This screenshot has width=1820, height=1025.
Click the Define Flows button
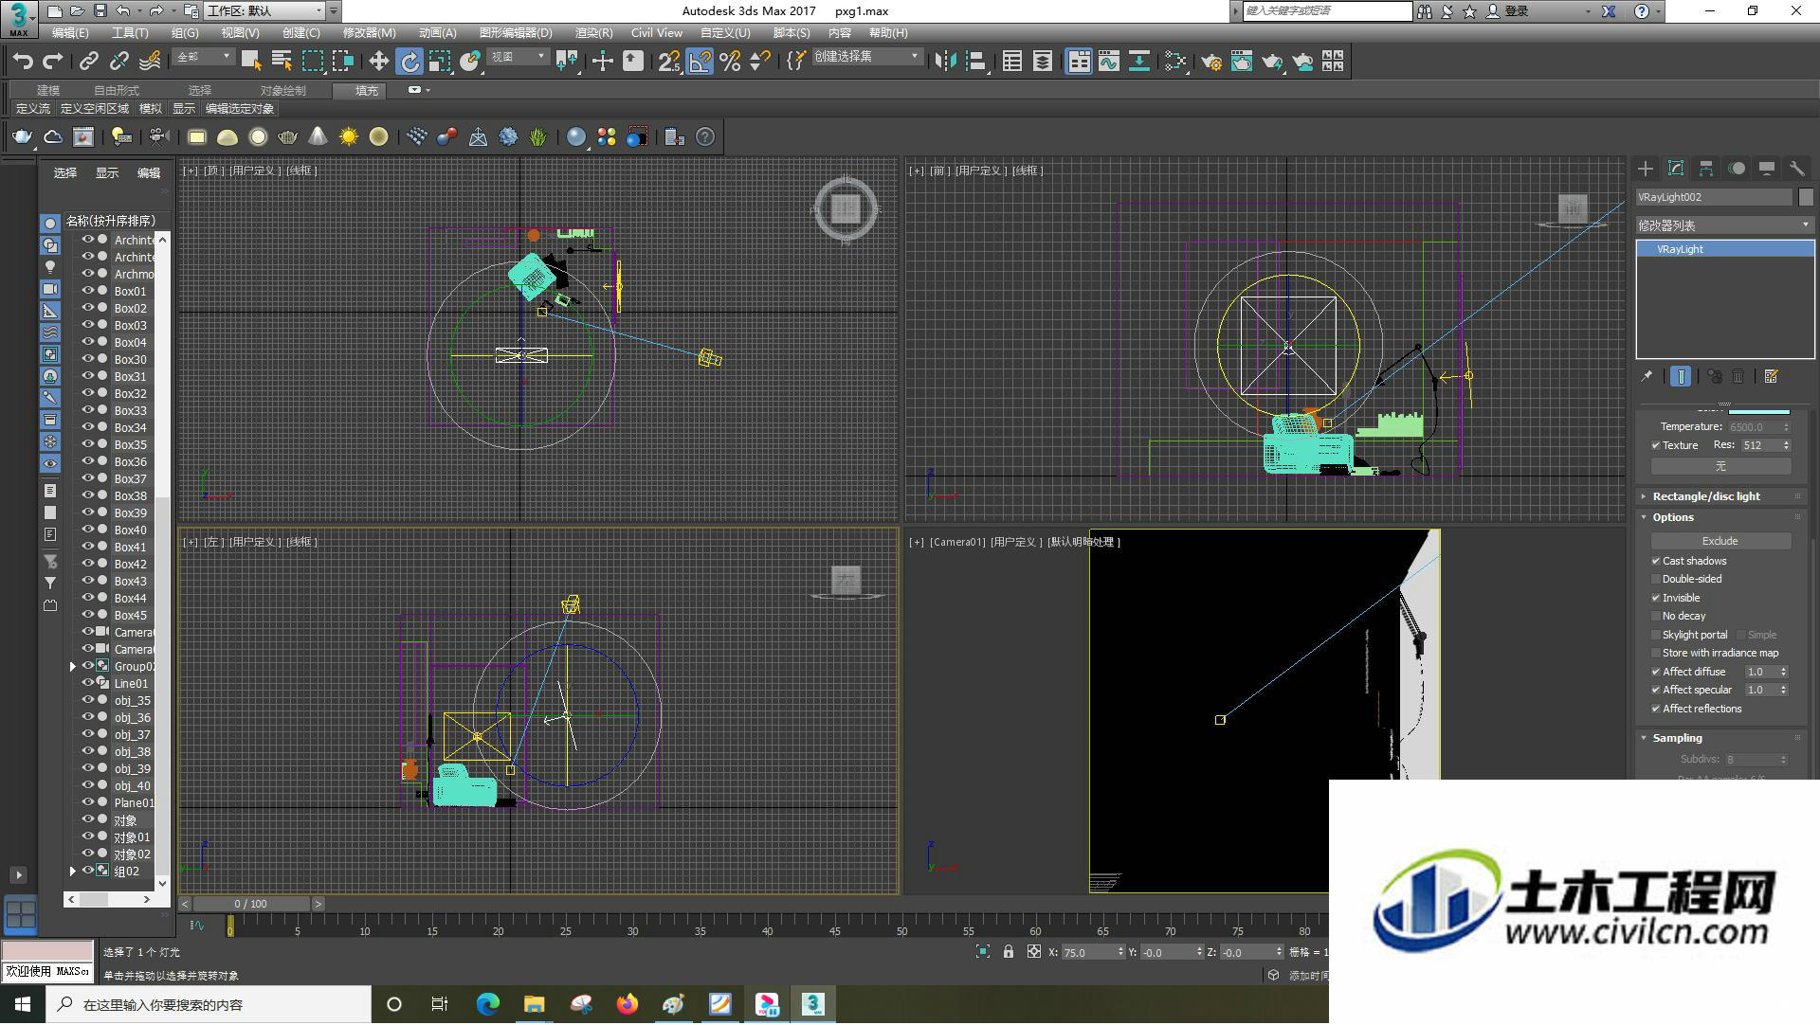pyautogui.click(x=33, y=110)
